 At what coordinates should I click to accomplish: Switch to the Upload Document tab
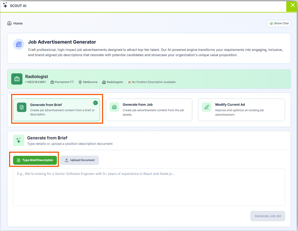tap(80, 160)
